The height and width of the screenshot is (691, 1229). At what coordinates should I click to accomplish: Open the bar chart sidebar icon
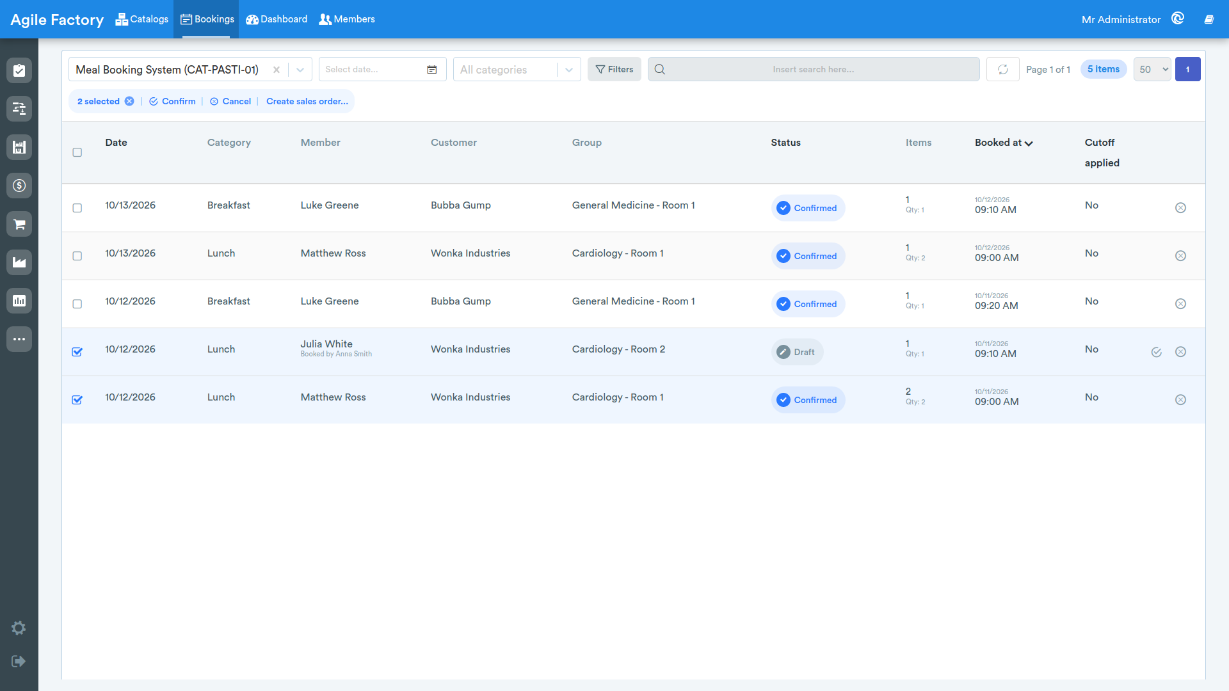[x=19, y=301]
